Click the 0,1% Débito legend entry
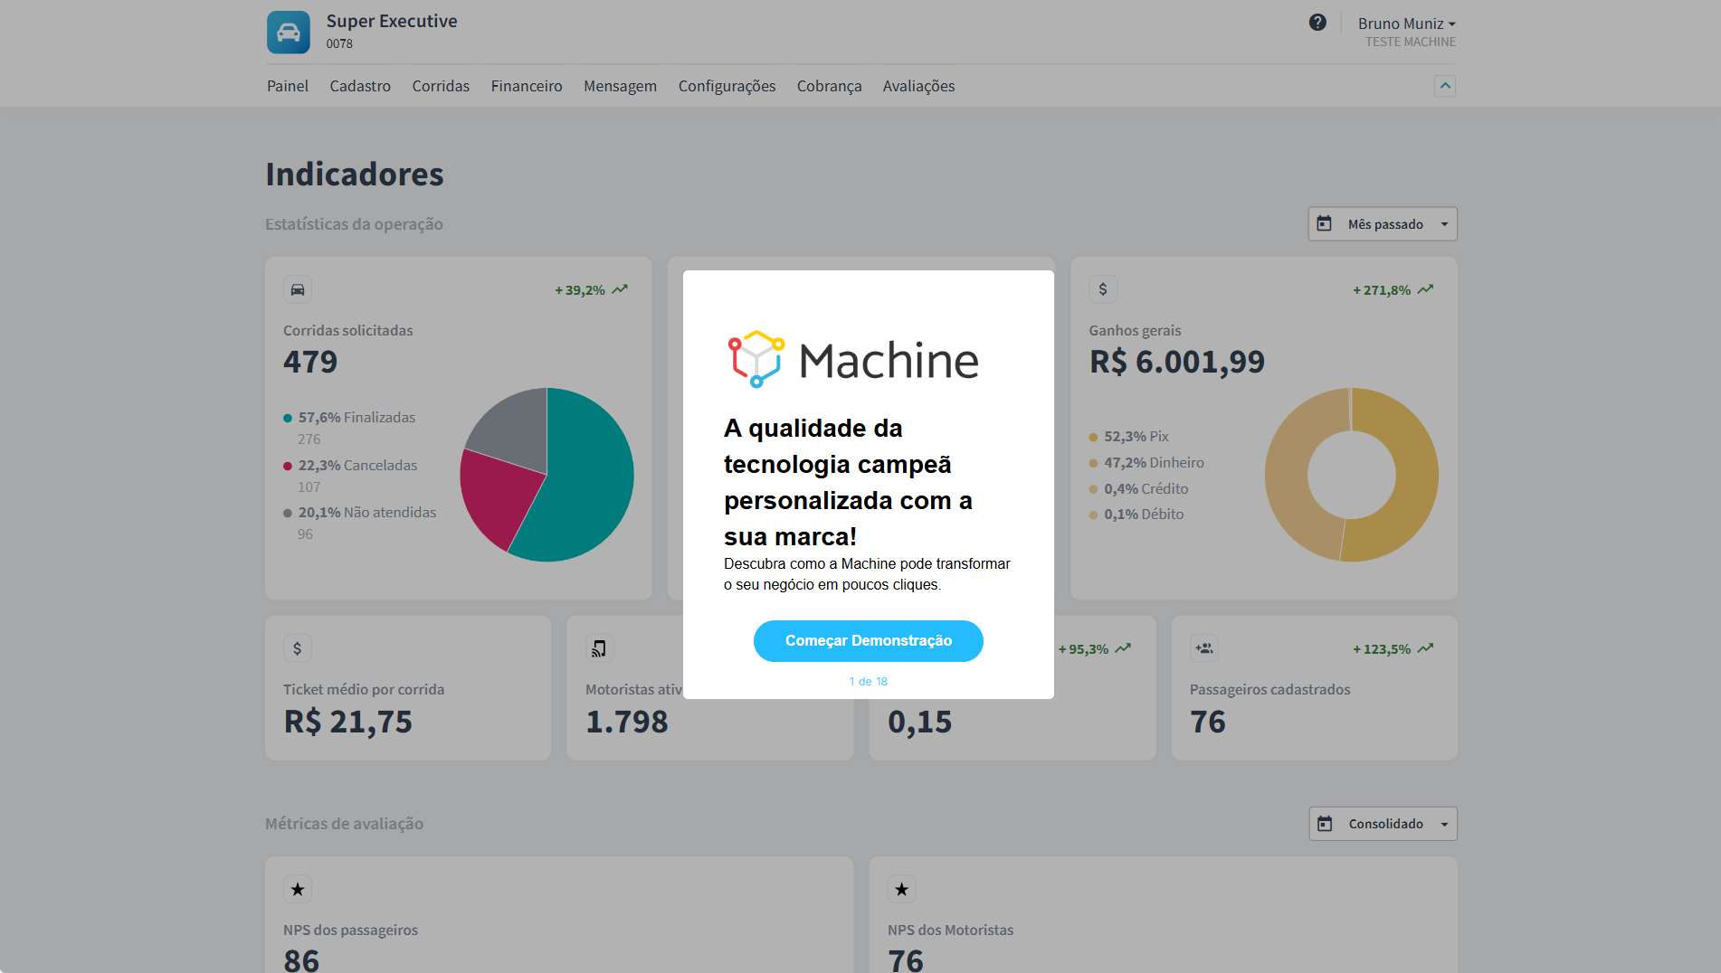This screenshot has width=1721, height=973. [x=1136, y=515]
